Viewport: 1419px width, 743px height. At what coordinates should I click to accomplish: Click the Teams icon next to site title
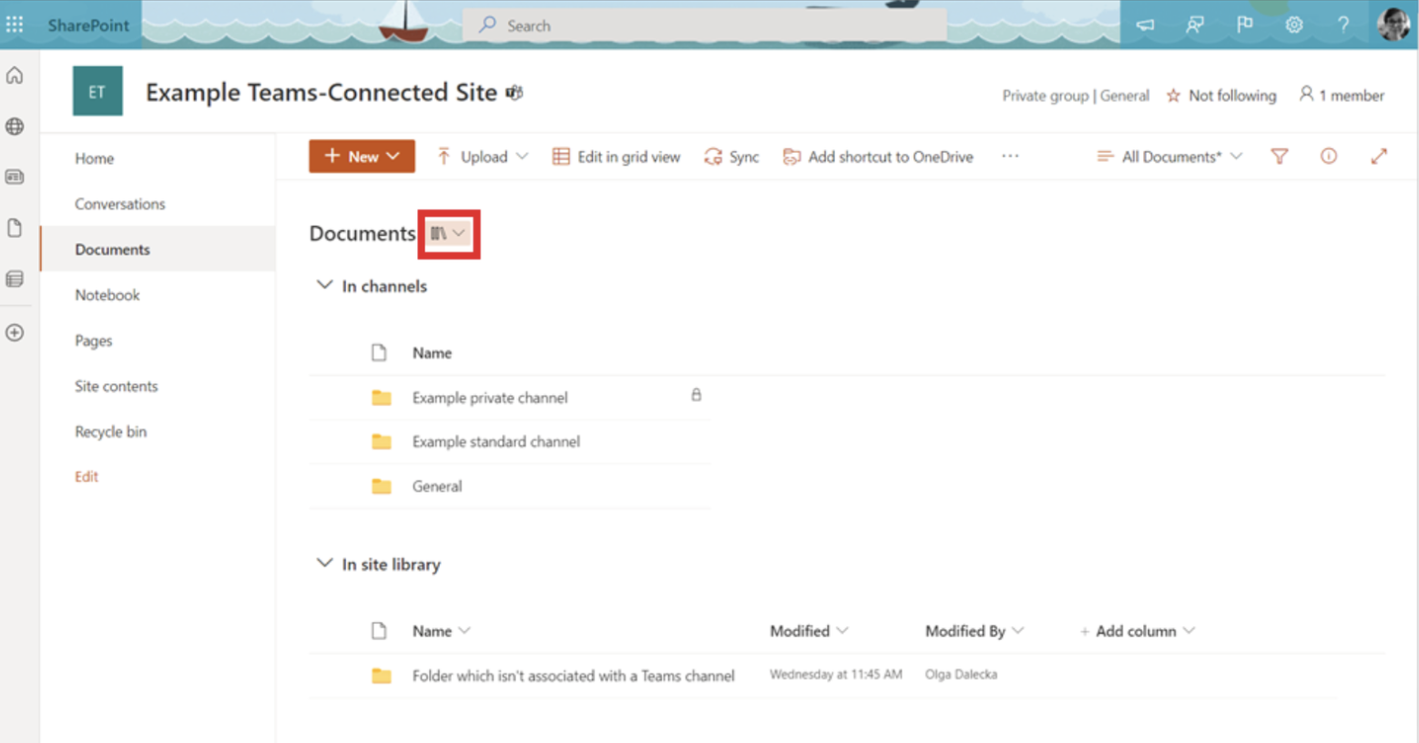coord(515,93)
